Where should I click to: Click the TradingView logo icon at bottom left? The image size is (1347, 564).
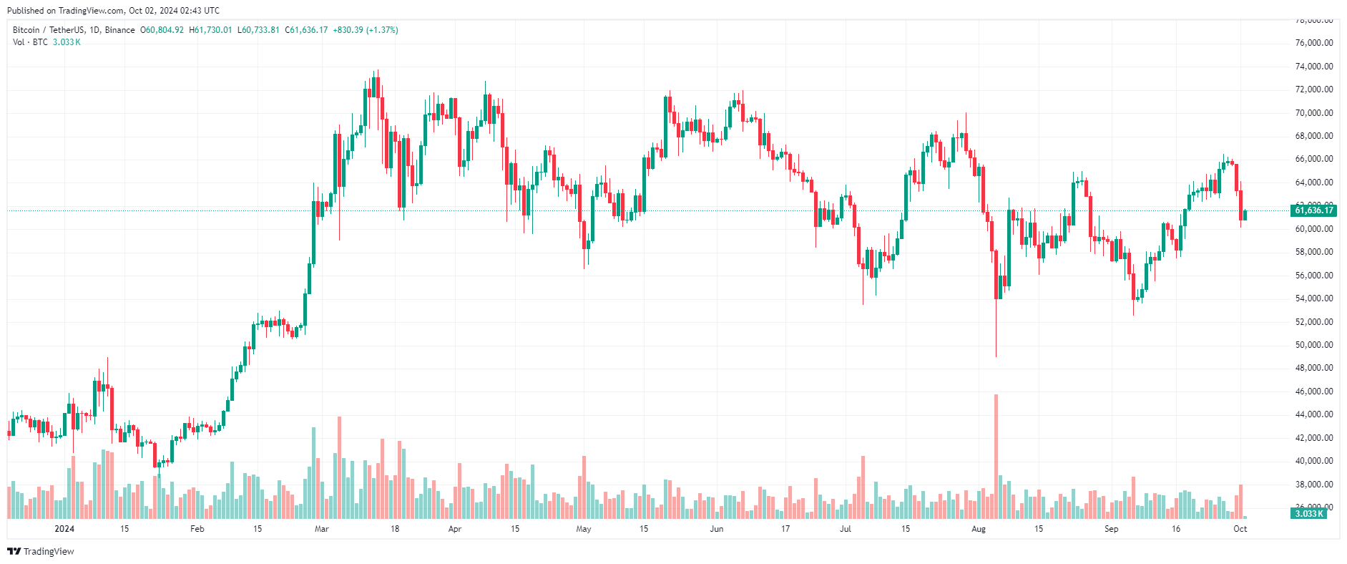point(14,551)
